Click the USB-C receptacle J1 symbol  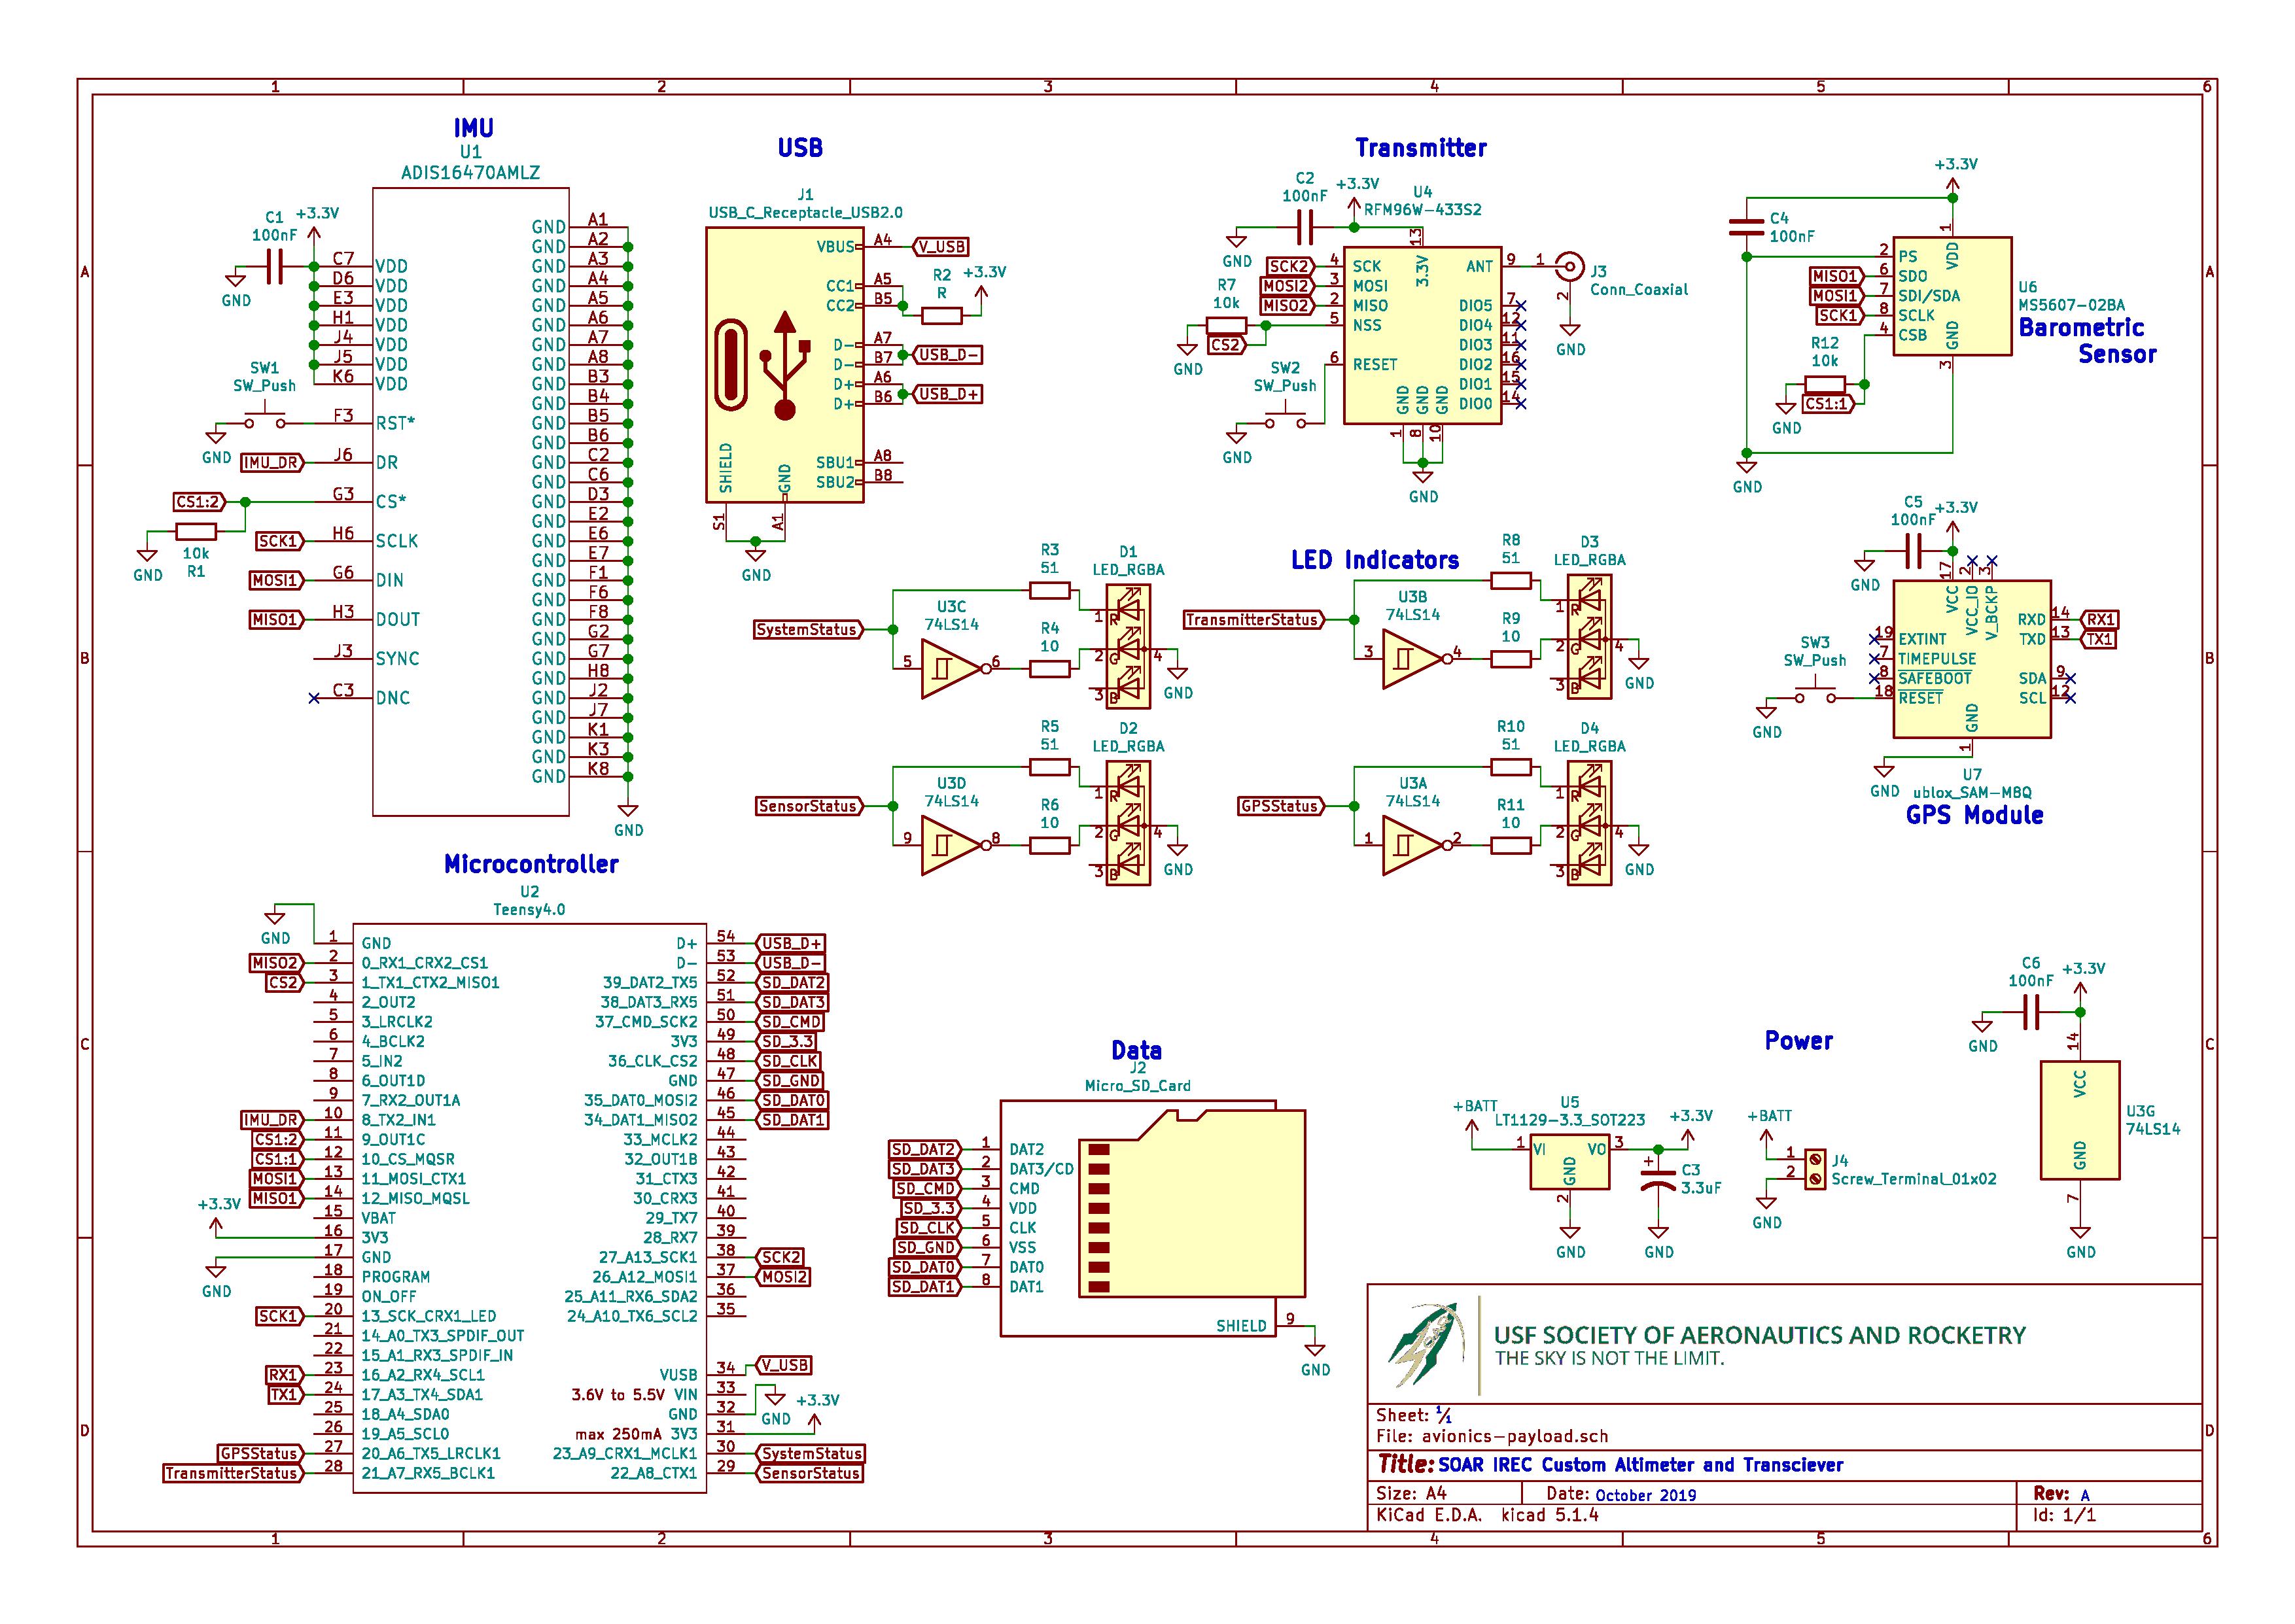784,365
